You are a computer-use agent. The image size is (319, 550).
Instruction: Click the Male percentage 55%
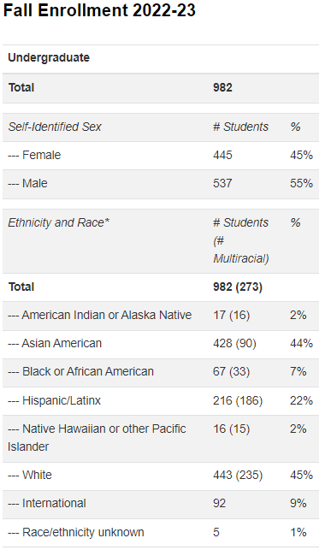click(x=301, y=183)
